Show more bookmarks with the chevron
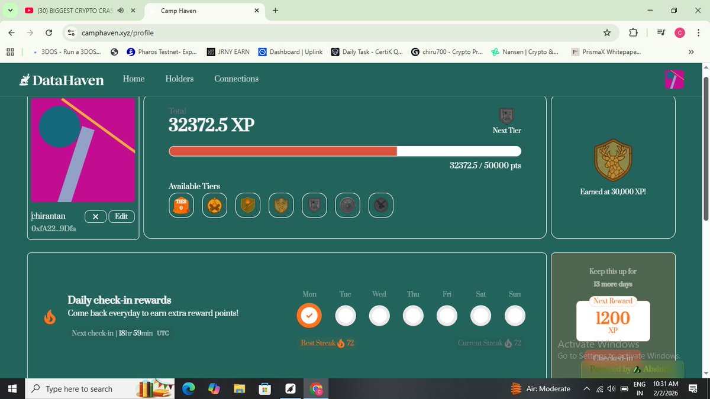The image size is (710, 399). point(690,52)
